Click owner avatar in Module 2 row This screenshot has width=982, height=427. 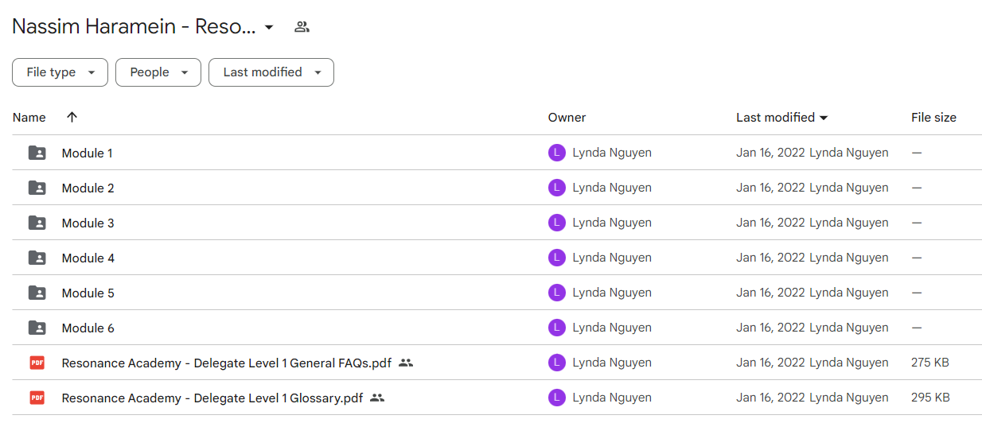[557, 188]
